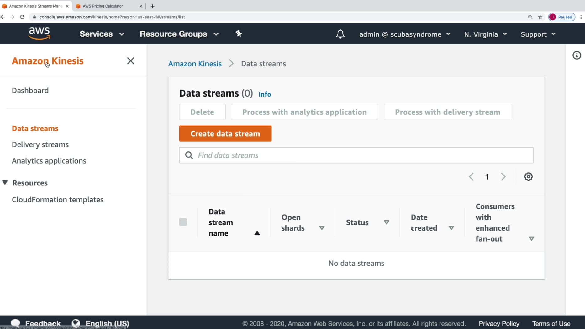Sort by Status column arrow
Screen dimensions: 585x329
387,222
